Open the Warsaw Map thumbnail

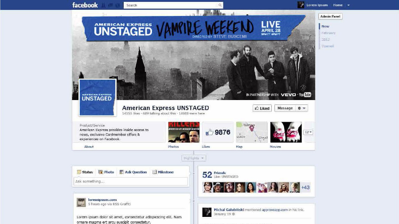tap(252, 132)
